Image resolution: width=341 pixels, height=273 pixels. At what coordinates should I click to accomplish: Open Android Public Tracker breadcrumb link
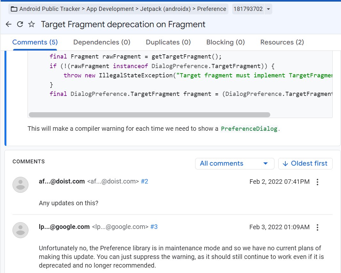pos(50,9)
